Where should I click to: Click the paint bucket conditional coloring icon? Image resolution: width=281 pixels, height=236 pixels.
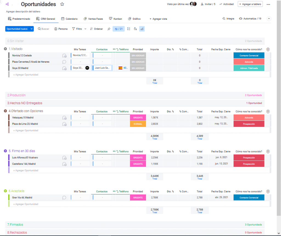click(x=135, y=29)
